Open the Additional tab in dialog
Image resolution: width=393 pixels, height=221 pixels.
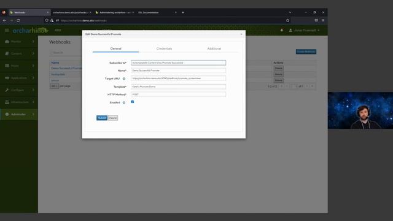(x=214, y=48)
